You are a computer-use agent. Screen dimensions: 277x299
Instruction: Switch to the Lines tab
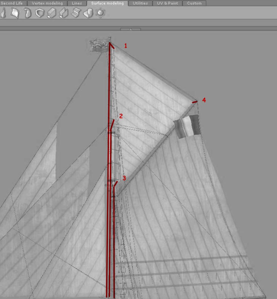click(x=77, y=3)
